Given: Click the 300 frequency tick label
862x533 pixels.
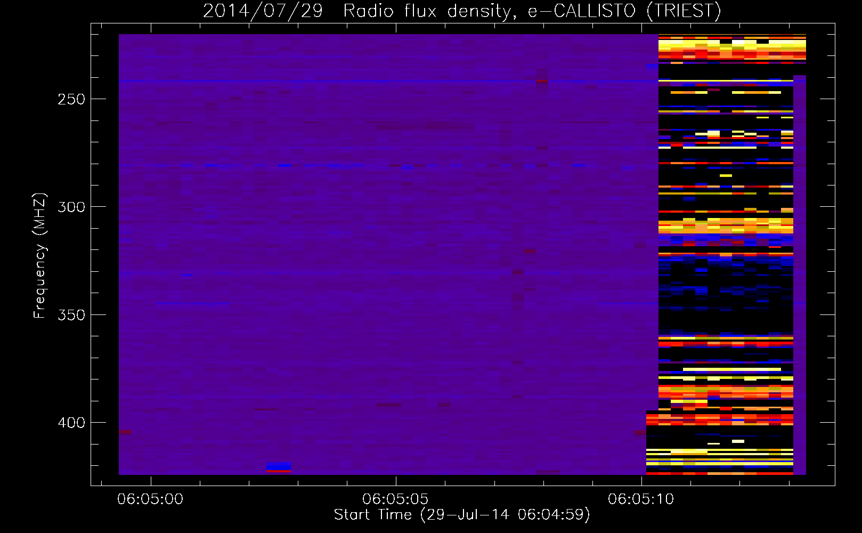Looking at the screenshot, I should (x=71, y=207).
